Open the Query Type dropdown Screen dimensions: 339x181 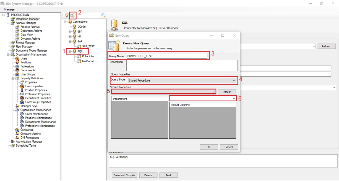234,80
